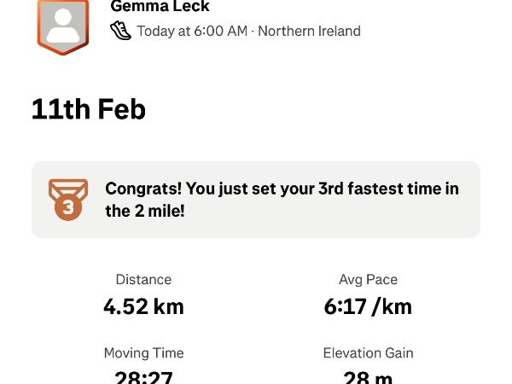
Task: Select the Northern Ireland location text
Action: [x=309, y=32]
